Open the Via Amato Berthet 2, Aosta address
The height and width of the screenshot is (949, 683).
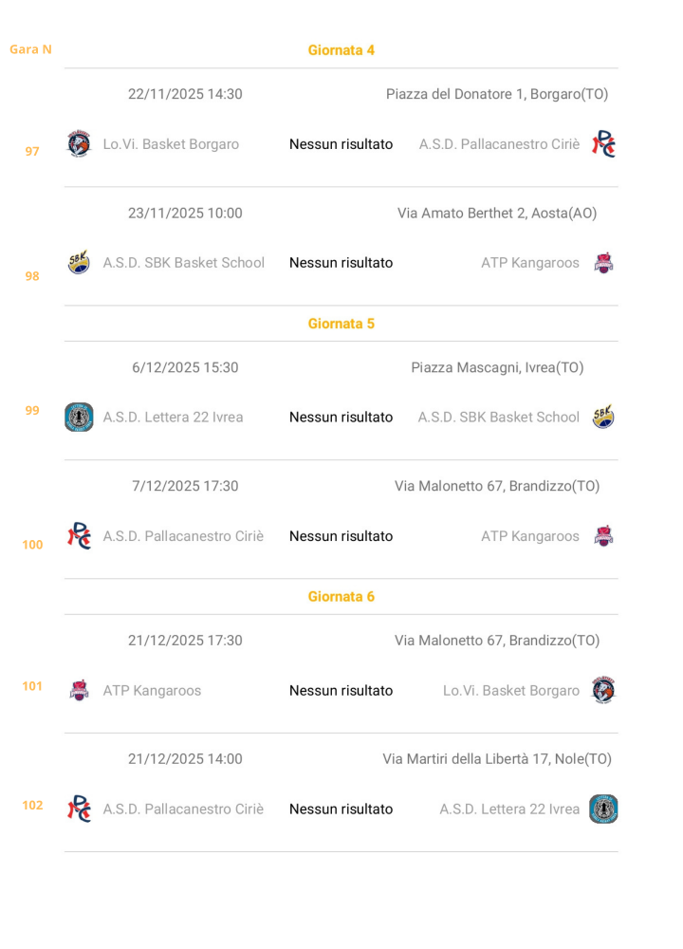(x=497, y=214)
